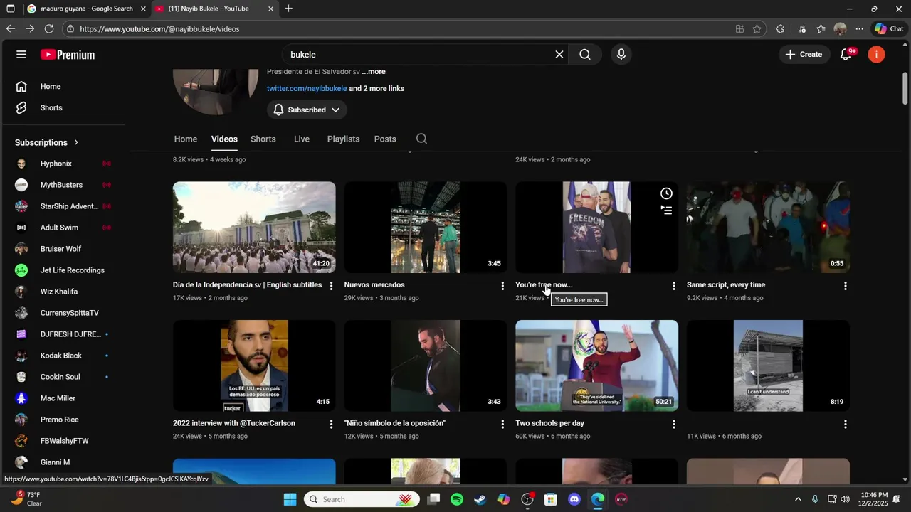Expand the Subscriptions section arrow

coord(76,142)
